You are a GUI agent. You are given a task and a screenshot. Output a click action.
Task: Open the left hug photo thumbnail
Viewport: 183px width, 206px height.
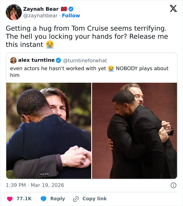[49, 131]
